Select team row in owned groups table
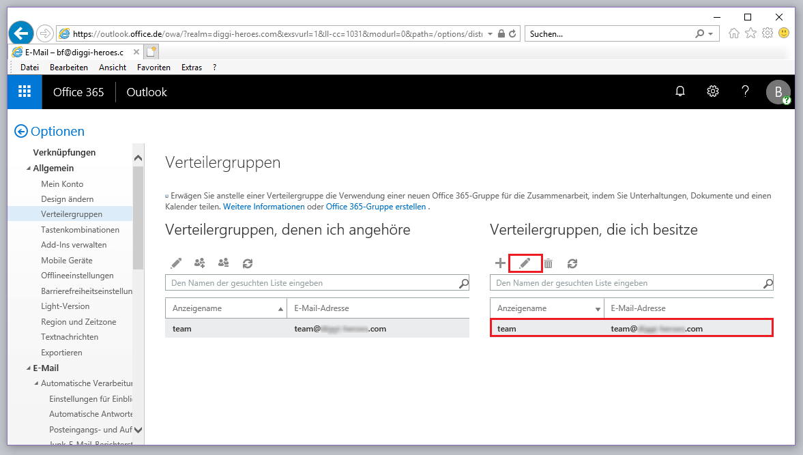This screenshot has width=803, height=455. [x=632, y=329]
